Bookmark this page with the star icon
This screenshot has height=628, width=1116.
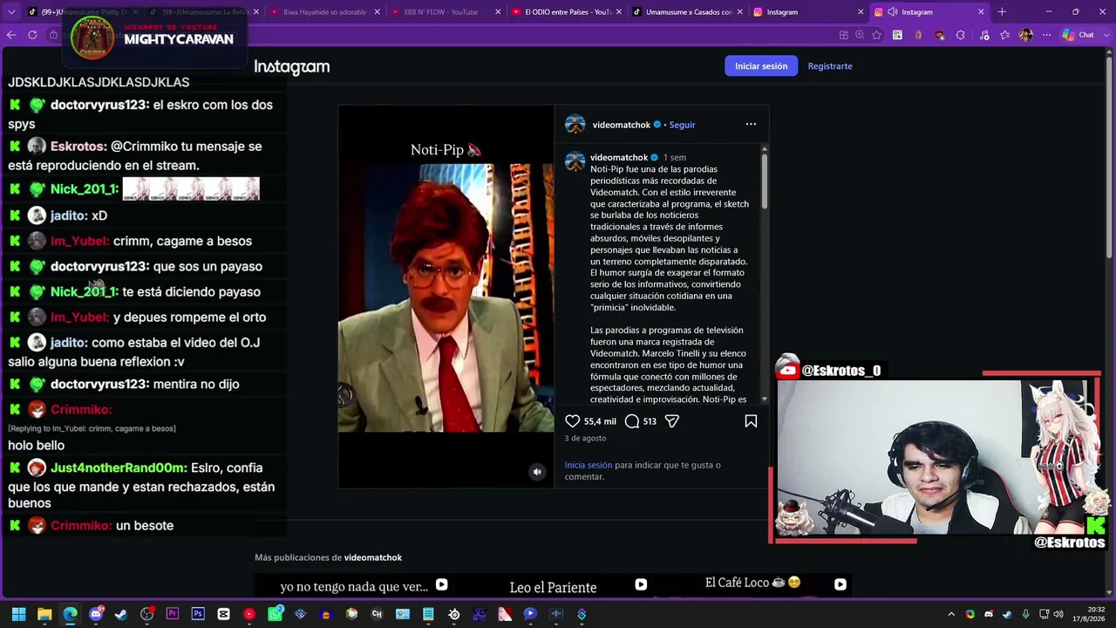[876, 35]
